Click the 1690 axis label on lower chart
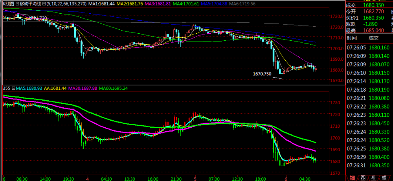Image resolution: width=393 pixels, height=181 pixels. (334, 150)
